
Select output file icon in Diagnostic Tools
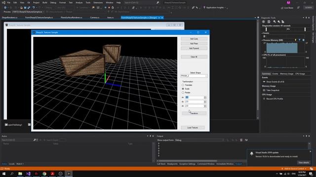tap(269, 22)
